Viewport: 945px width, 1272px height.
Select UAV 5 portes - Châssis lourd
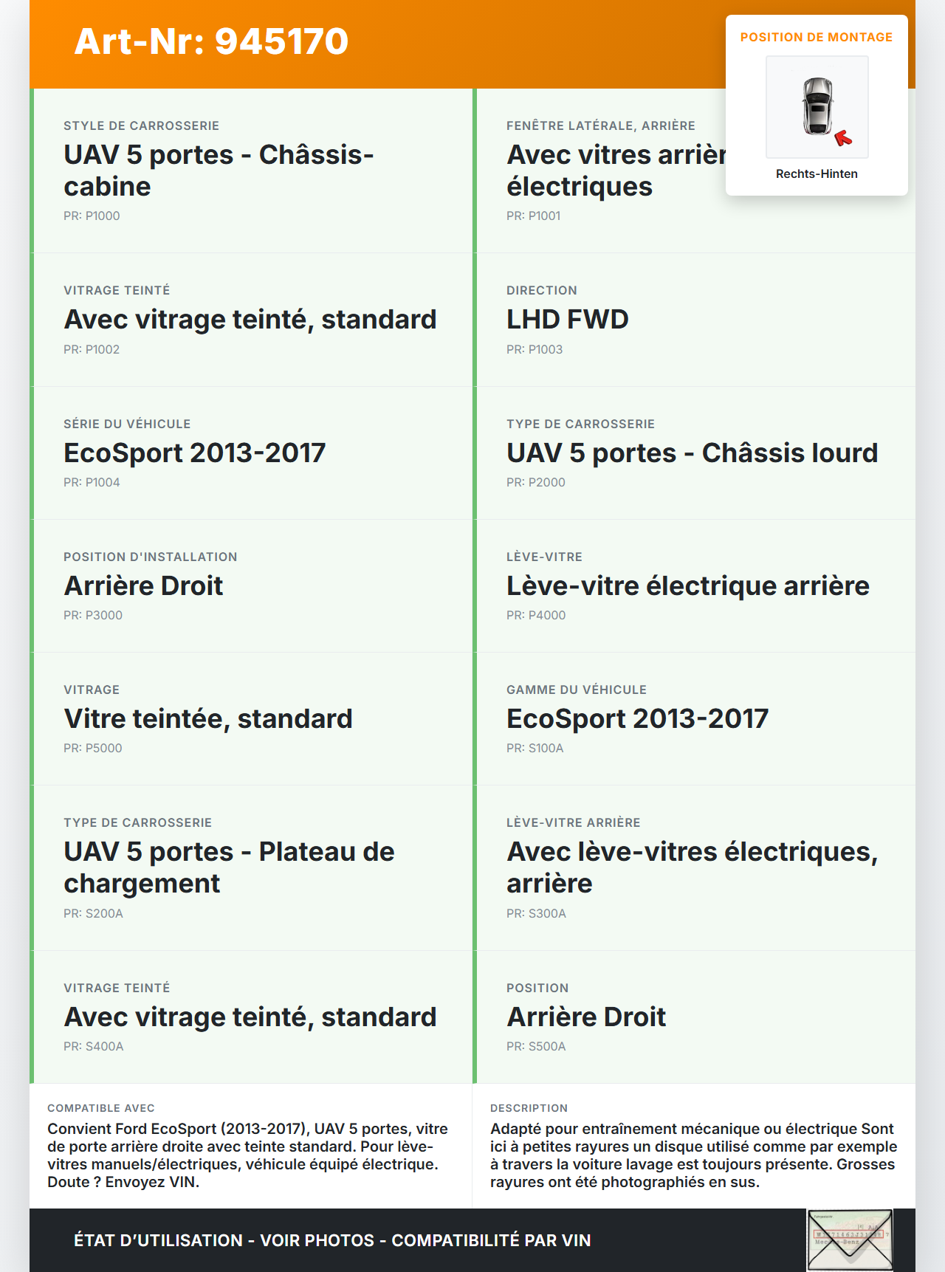coord(692,453)
